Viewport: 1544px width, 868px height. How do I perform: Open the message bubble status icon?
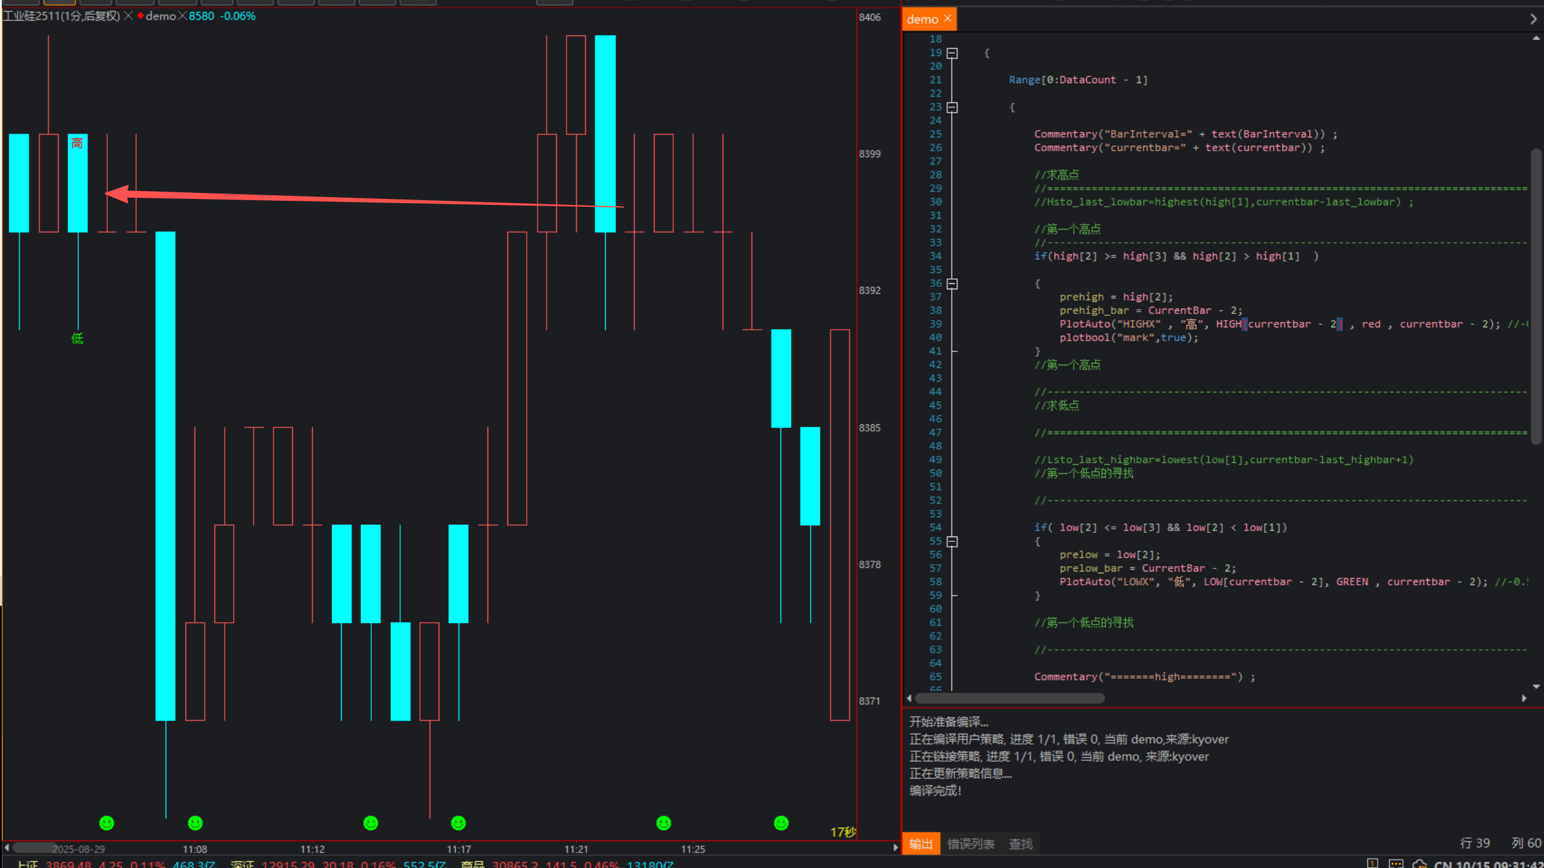click(x=1396, y=864)
